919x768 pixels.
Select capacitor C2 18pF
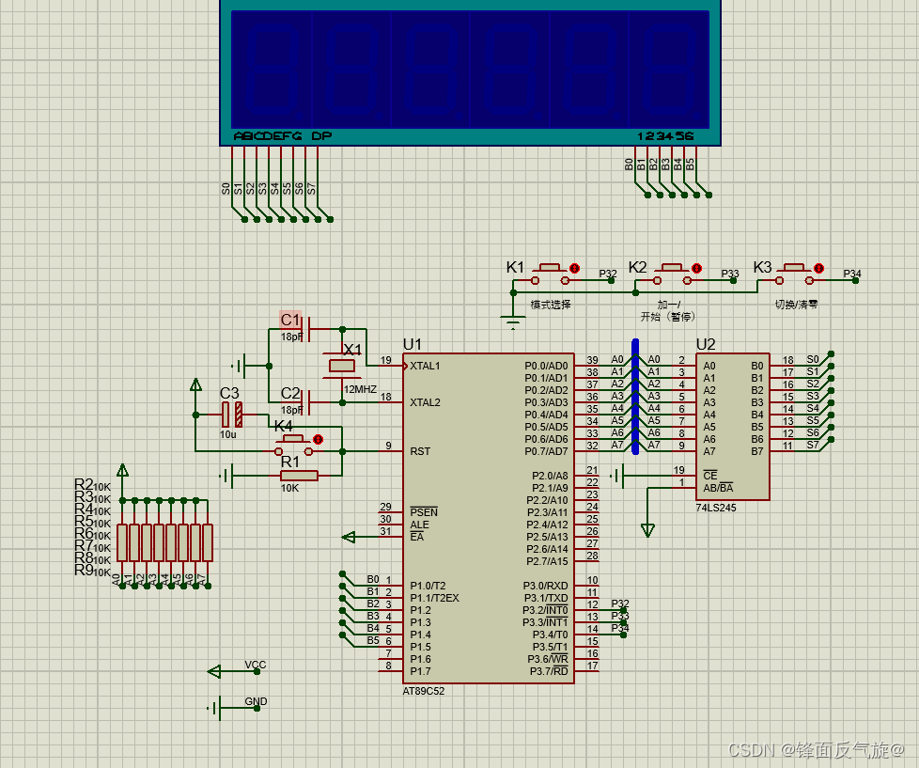pos(306,402)
